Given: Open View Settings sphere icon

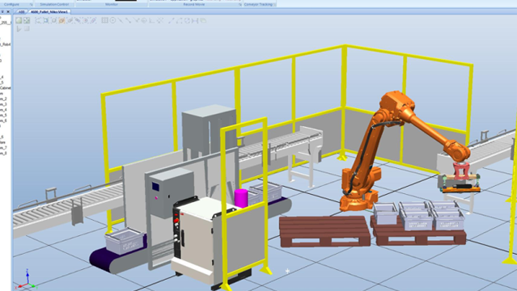Looking at the screenshot, I should [19, 20].
